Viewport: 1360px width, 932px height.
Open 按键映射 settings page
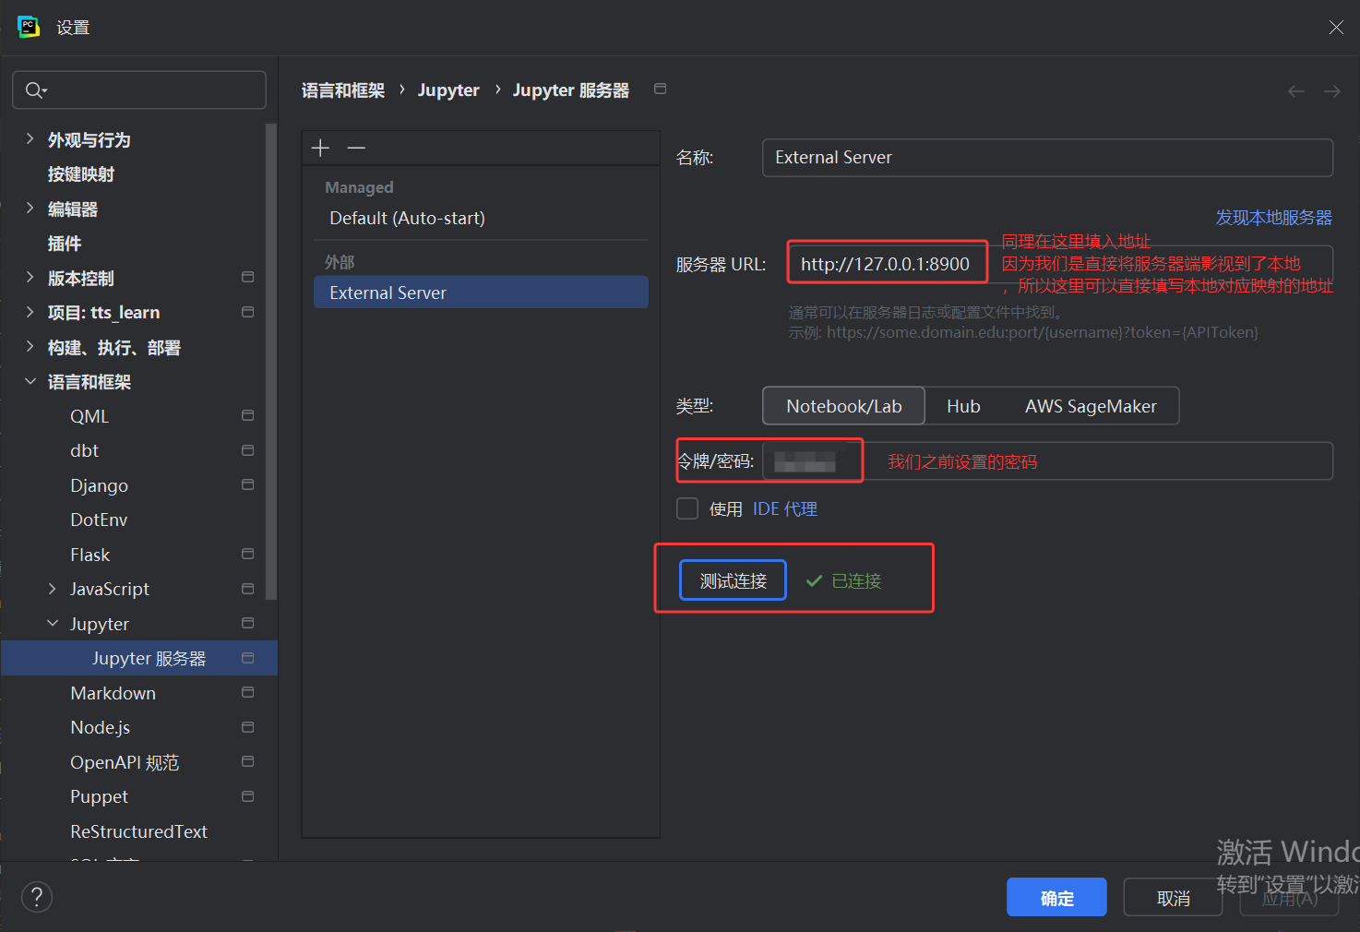(81, 174)
